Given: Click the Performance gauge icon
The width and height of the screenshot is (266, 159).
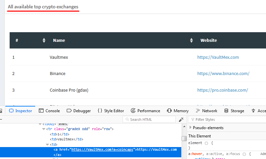Looking at the screenshot, I should click(133, 111).
